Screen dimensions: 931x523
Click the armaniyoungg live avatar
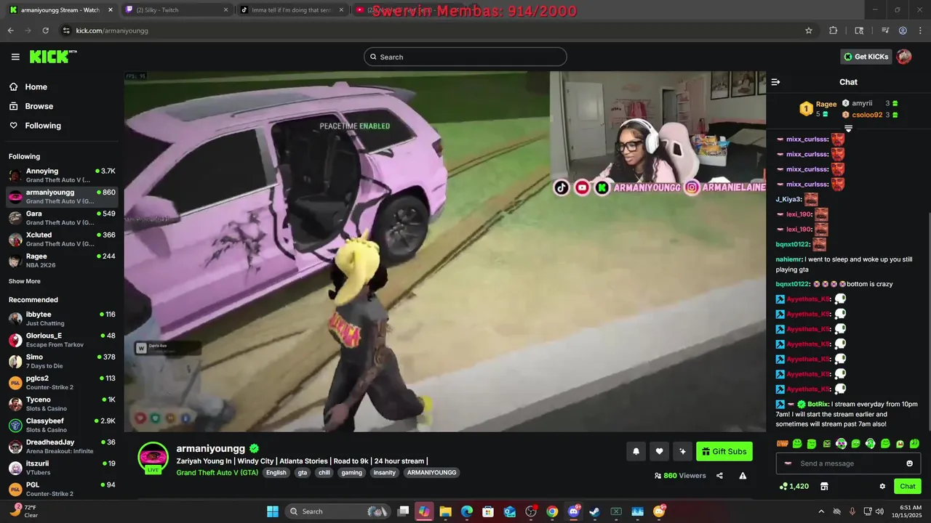pos(153,458)
